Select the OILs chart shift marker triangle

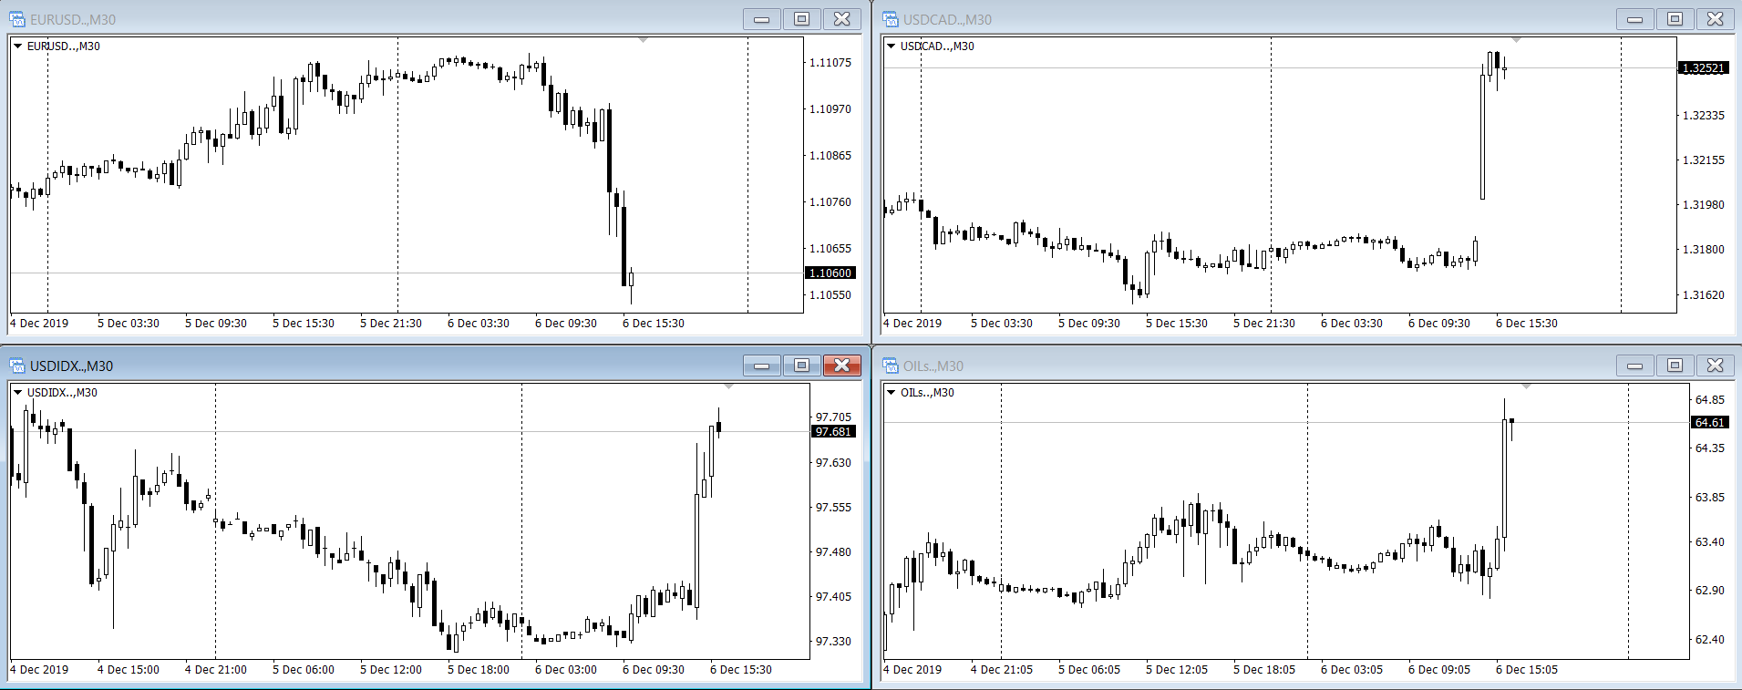coord(1526,386)
